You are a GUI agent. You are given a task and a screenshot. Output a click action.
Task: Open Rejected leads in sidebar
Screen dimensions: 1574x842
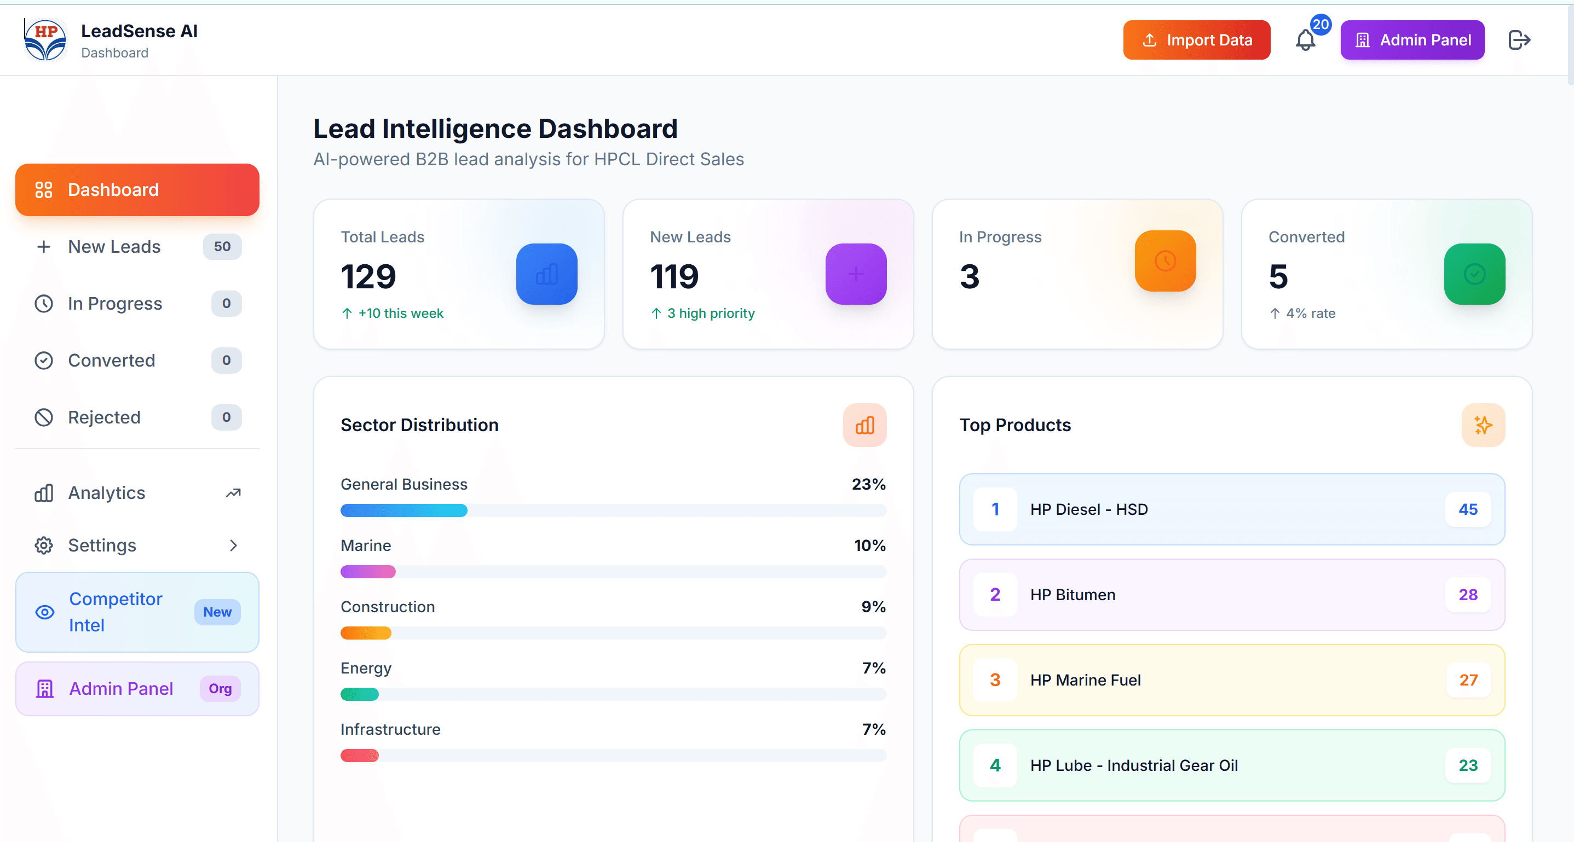[x=137, y=417]
